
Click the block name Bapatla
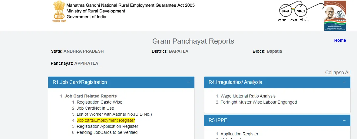click(x=274, y=51)
